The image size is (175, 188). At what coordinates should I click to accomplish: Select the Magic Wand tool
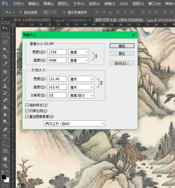(x=5, y=49)
